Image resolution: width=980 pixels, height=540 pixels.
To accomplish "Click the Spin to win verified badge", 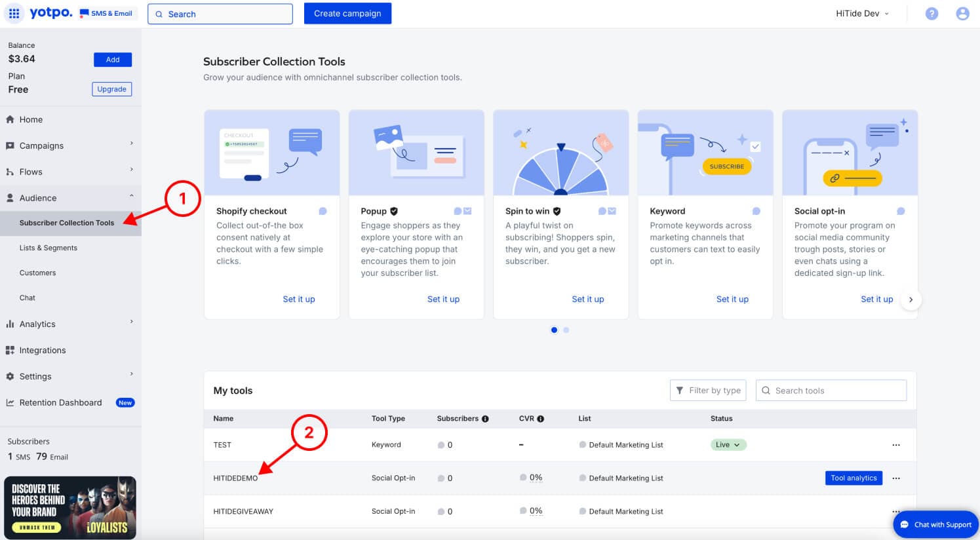I will 557,211.
